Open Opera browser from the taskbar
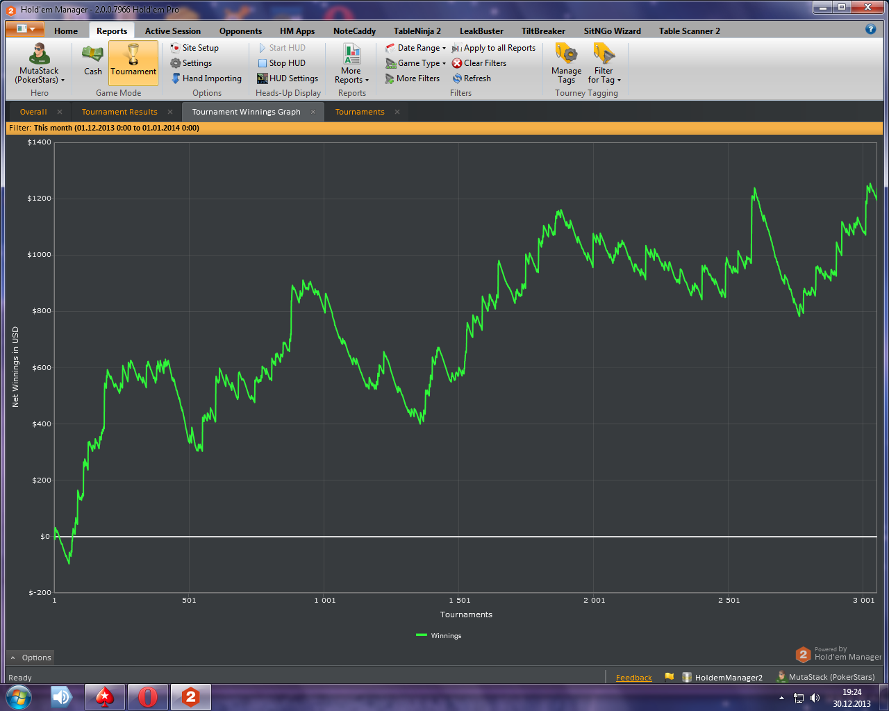Image resolution: width=889 pixels, height=711 pixels. 148,697
